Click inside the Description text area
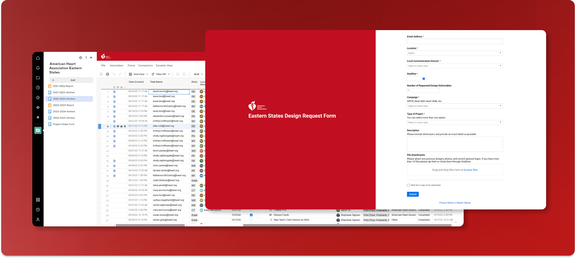 click(x=455, y=144)
